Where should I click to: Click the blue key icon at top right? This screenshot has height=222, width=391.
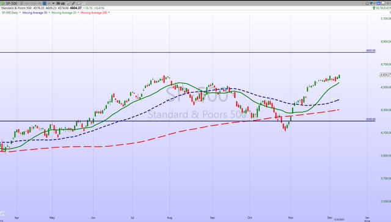click(379, 4)
